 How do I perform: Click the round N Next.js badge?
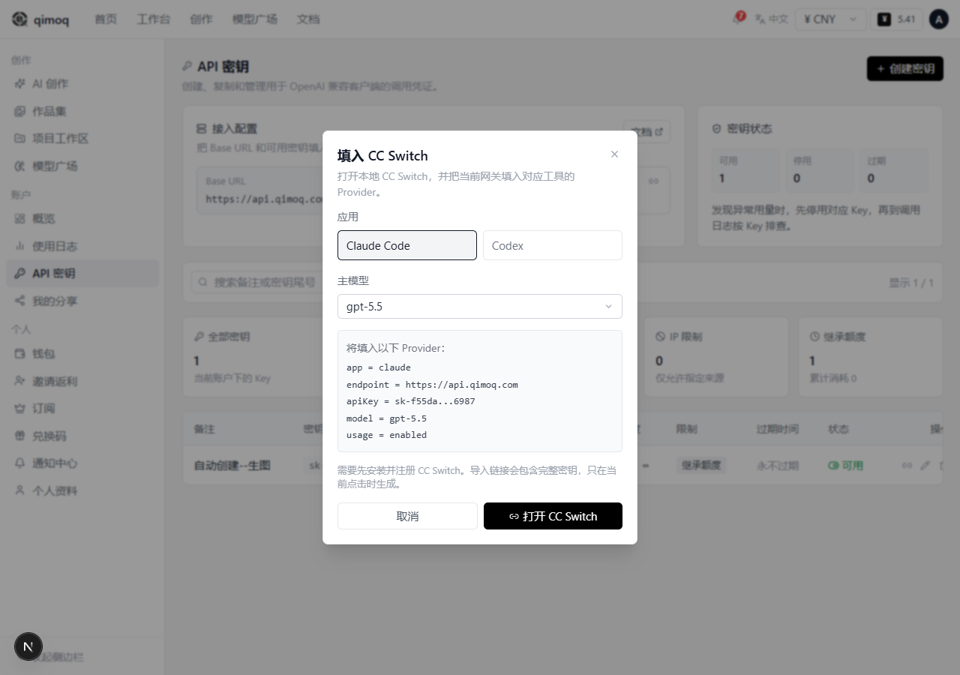pos(28,646)
